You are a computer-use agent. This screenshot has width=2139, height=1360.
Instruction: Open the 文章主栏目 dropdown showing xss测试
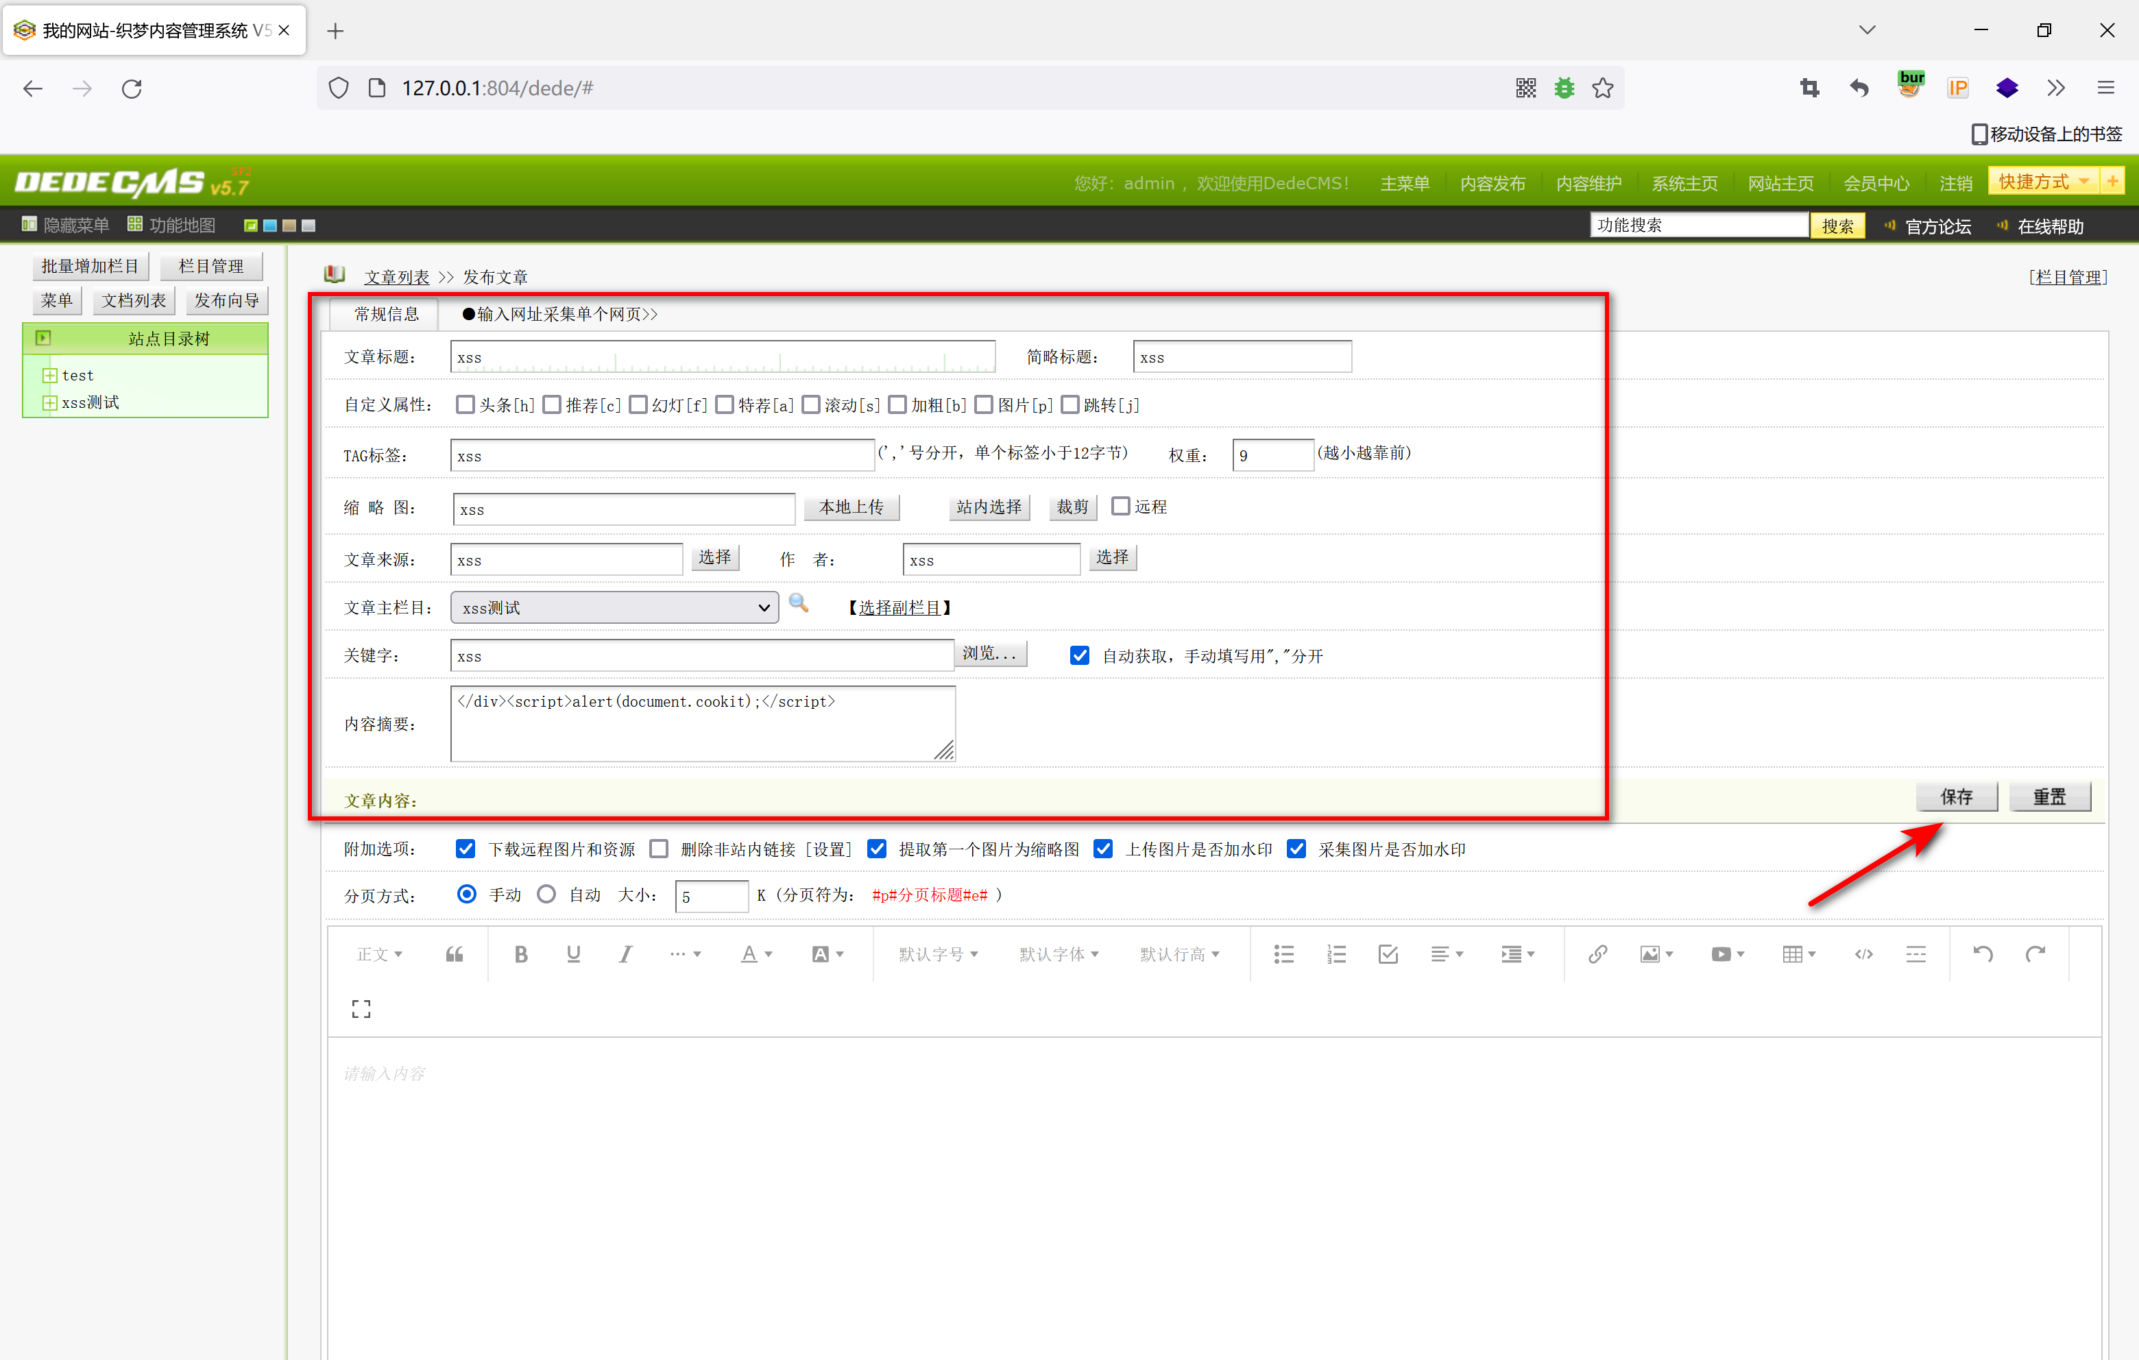(614, 607)
